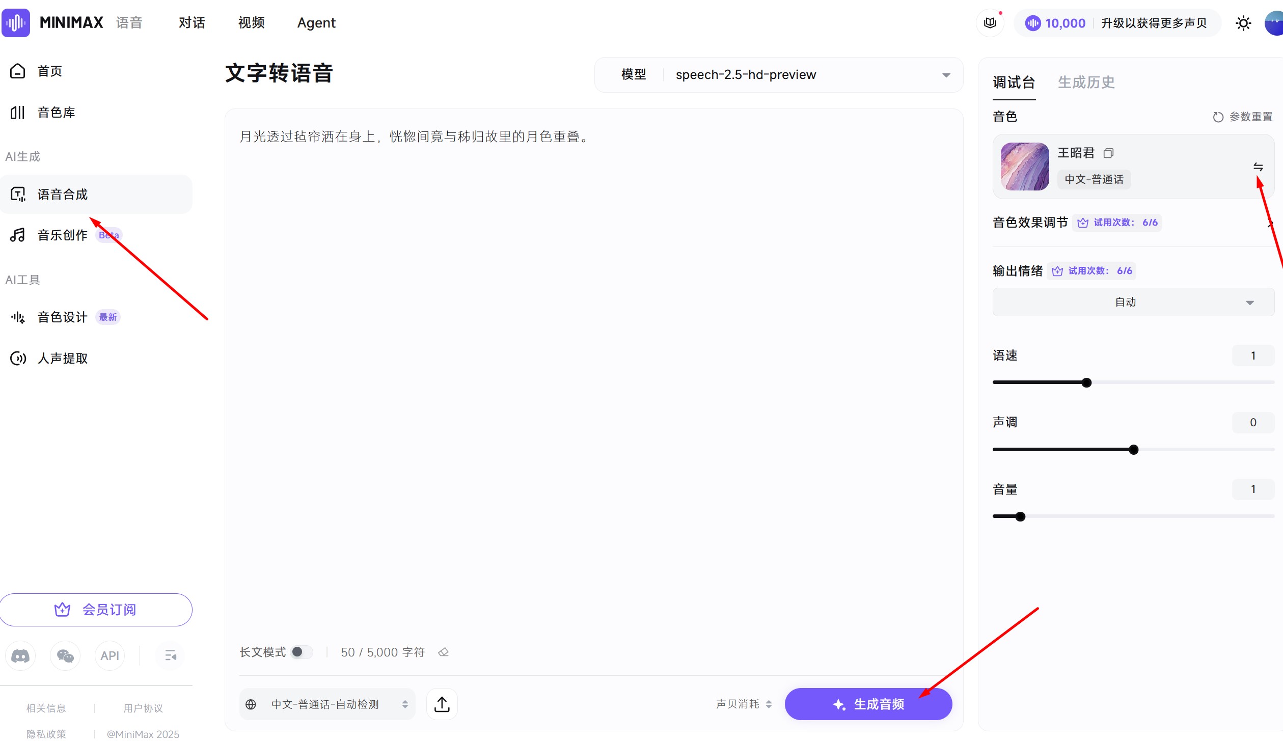Click the 语速 value field
Viewport: 1283px width, 741px height.
click(x=1253, y=355)
